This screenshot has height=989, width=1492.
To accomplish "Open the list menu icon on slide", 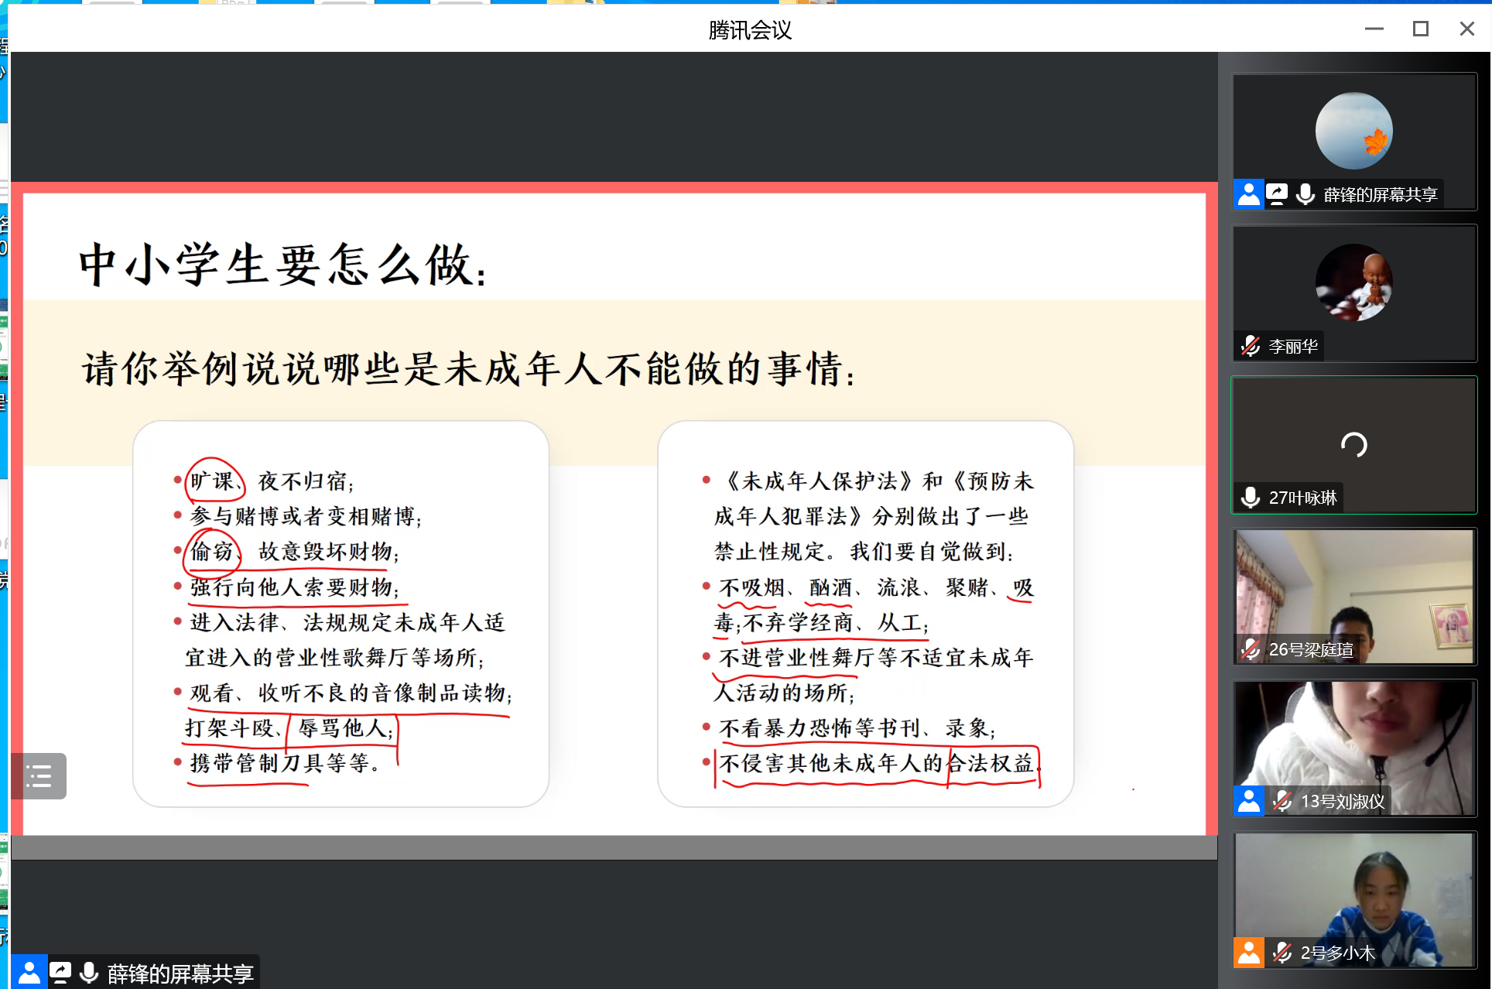I will pyautogui.click(x=39, y=775).
